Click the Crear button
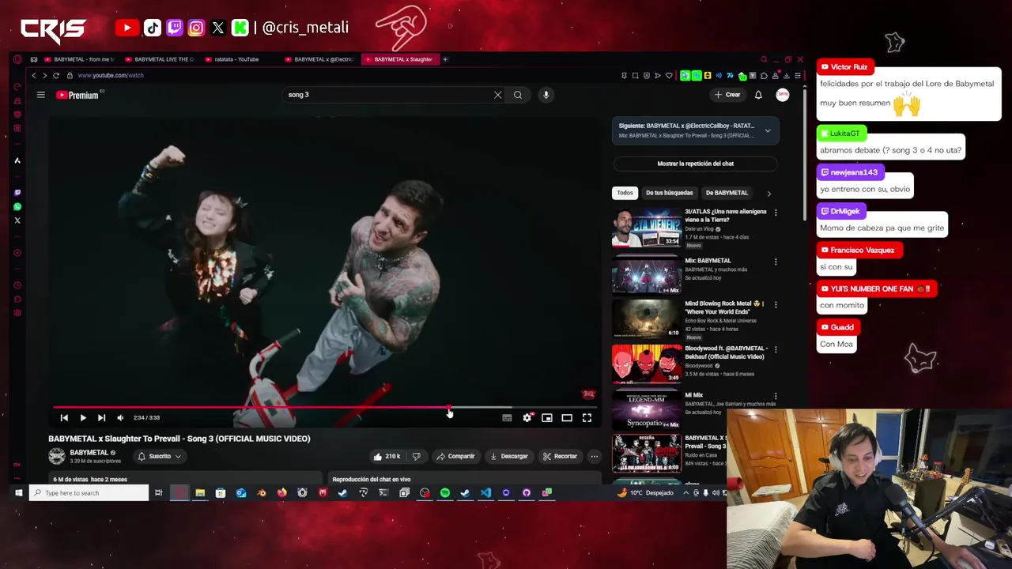Viewport: 1012px width, 569px height. tap(727, 95)
